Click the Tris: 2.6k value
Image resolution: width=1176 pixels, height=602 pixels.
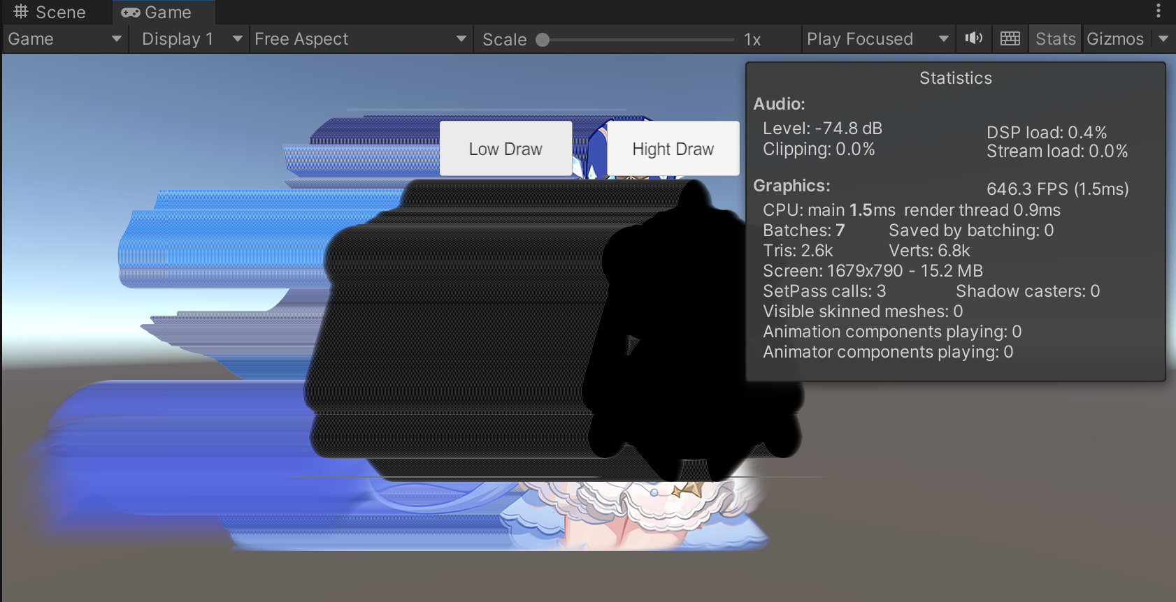(x=798, y=251)
